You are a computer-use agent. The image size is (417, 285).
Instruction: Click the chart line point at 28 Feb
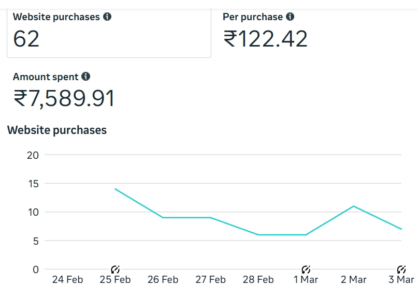point(258,235)
